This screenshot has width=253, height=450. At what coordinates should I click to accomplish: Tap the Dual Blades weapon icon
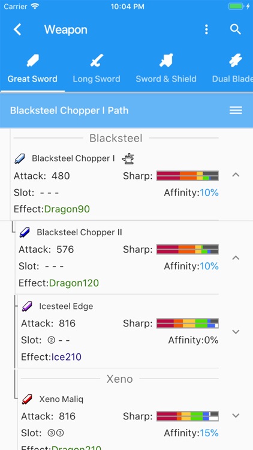[236, 61]
